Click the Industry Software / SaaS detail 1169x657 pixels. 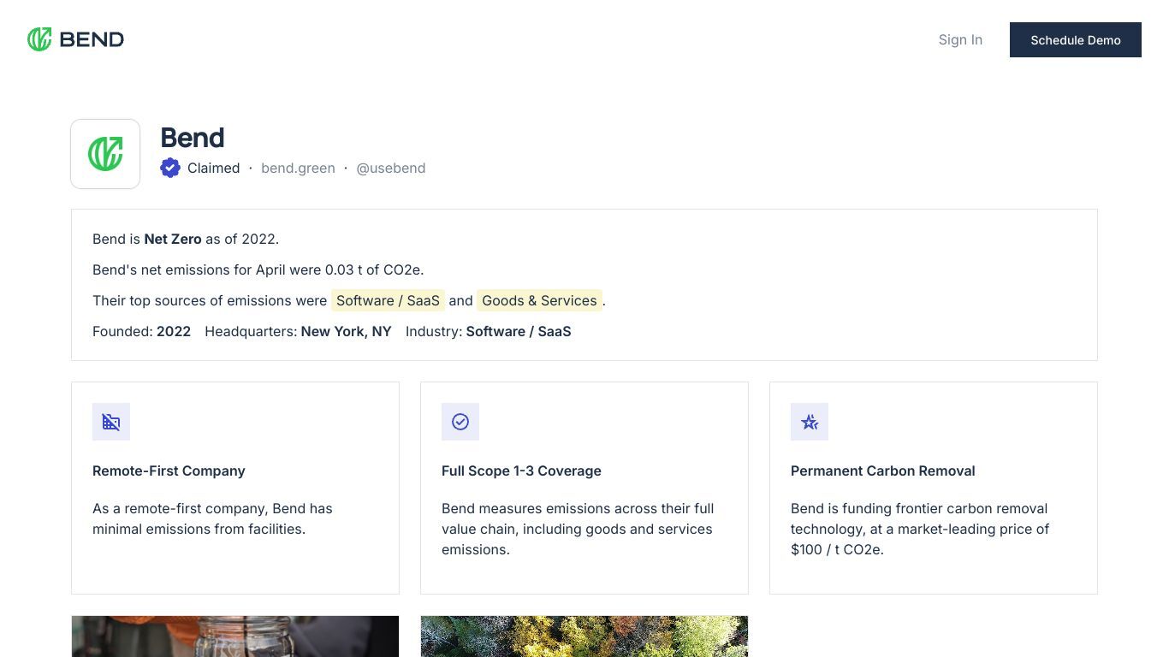click(x=488, y=331)
